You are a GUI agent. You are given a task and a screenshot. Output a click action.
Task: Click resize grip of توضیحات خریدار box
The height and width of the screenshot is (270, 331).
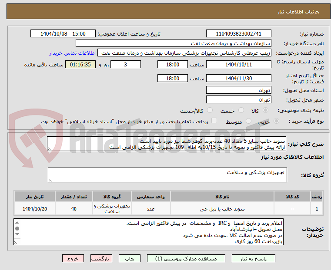[16, 243]
